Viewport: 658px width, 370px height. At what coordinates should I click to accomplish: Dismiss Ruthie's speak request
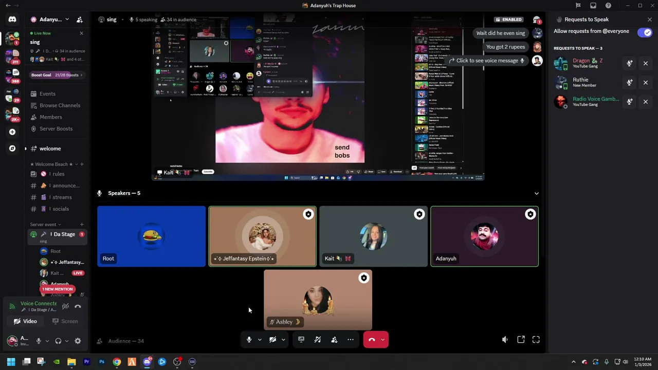tap(646, 82)
